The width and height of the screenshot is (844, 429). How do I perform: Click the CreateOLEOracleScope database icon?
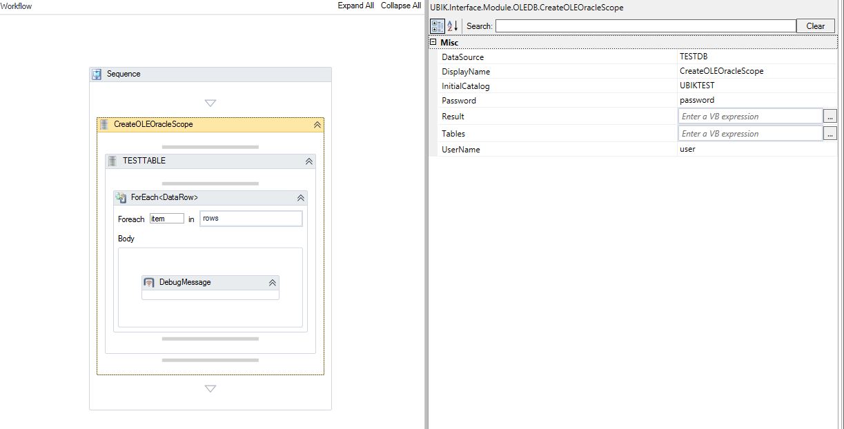104,125
